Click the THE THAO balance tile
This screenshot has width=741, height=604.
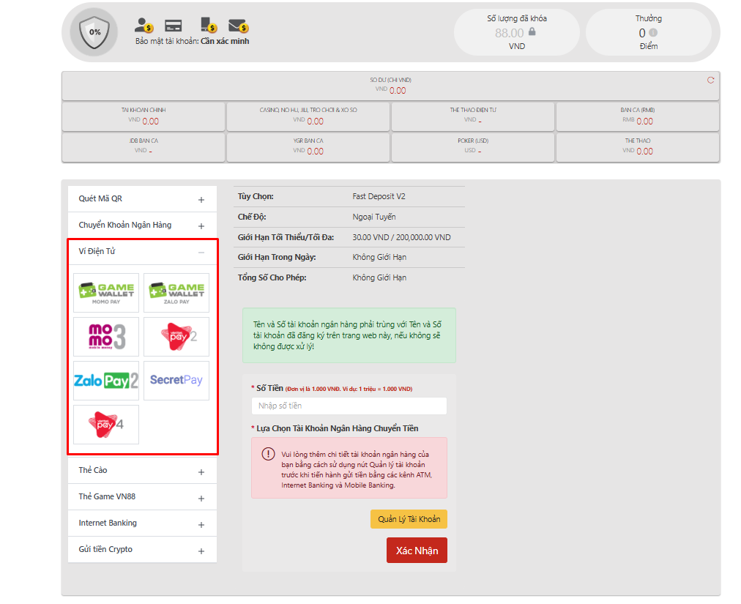click(638, 147)
